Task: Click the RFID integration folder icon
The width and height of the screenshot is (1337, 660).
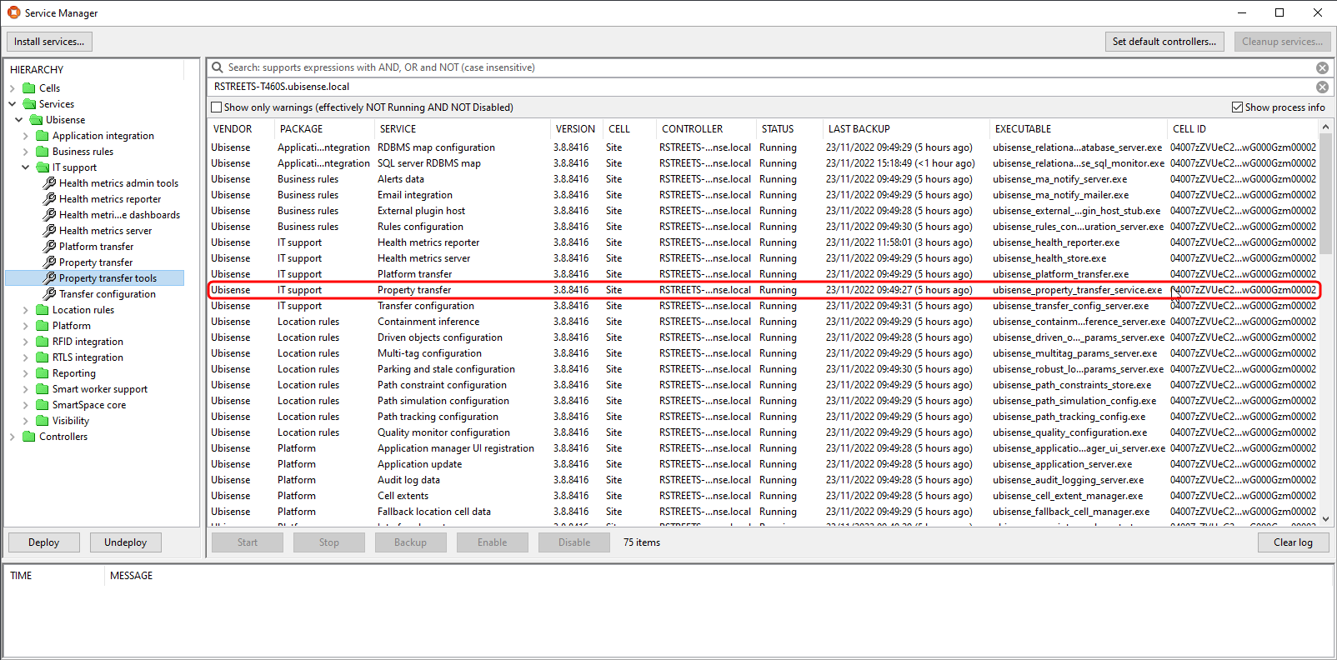Action: click(43, 342)
